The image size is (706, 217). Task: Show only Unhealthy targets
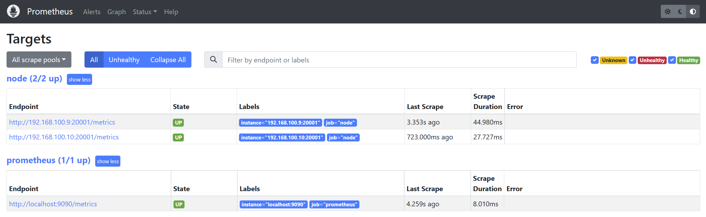tap(124, 60)
